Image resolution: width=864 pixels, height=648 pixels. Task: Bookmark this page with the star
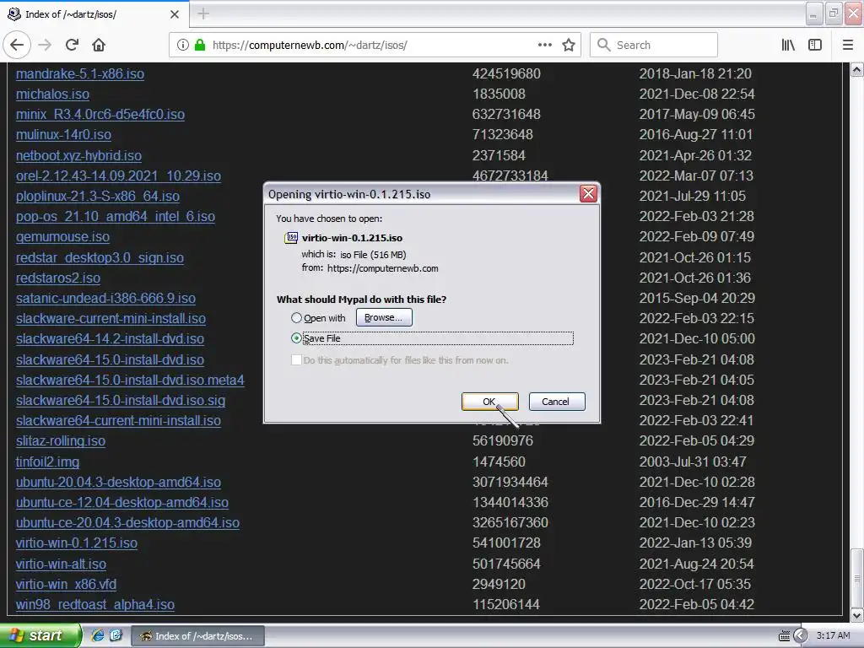tap(569, 45)
